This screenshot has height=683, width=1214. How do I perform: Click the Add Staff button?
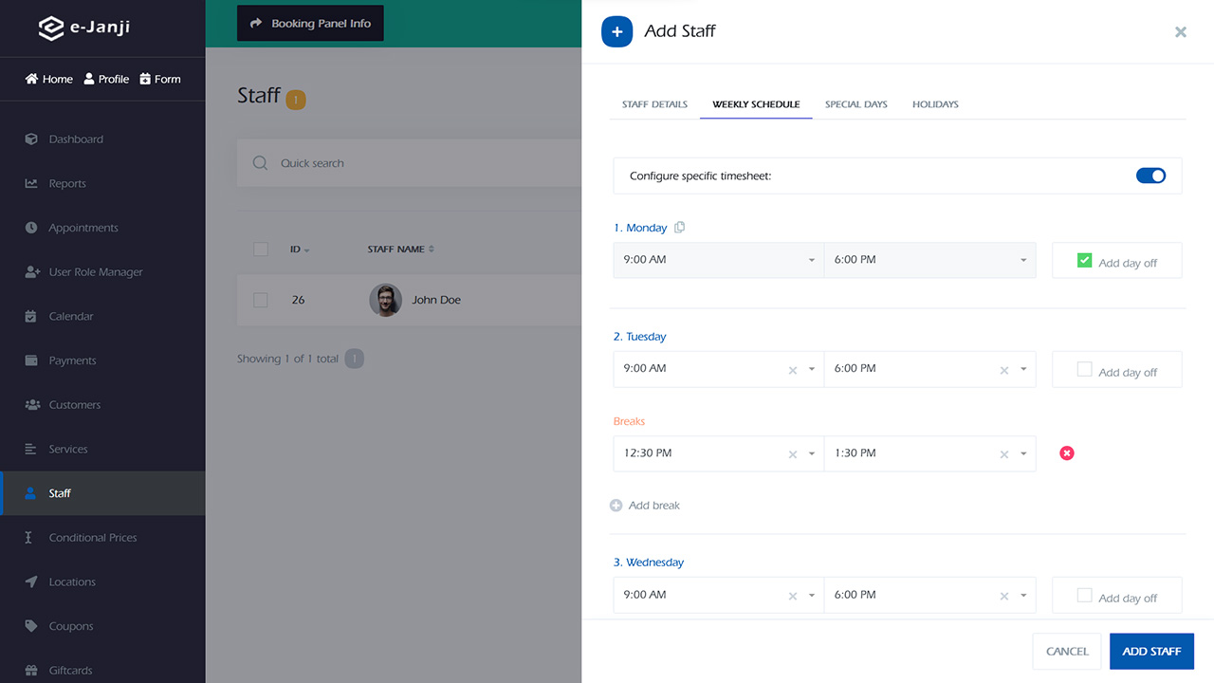pos(1151,652)
